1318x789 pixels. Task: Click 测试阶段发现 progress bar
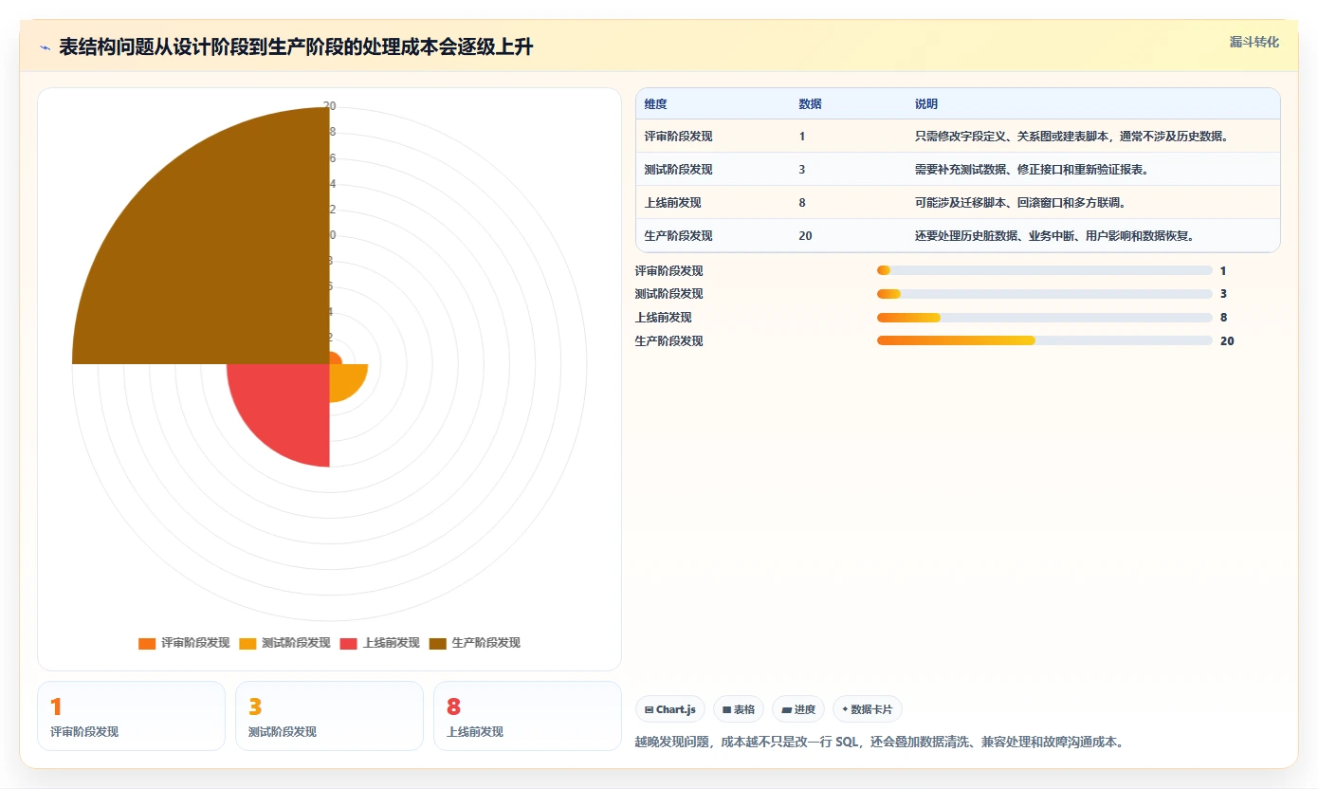1045,294
